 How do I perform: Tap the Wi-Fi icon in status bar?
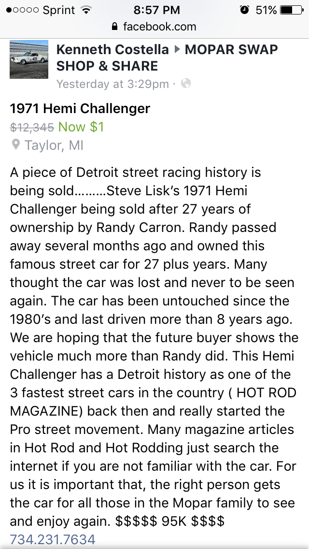click(86, 10)
